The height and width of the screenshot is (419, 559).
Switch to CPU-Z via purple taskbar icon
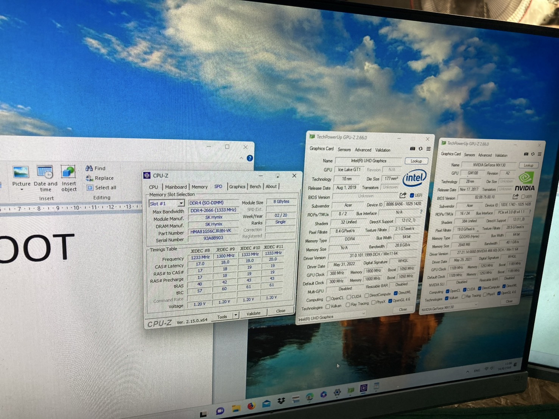(363, 388)
